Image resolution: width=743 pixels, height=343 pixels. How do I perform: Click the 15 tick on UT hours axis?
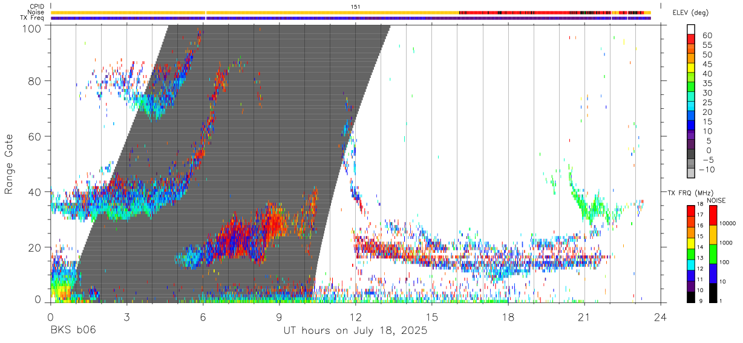[x=431, y=316]
